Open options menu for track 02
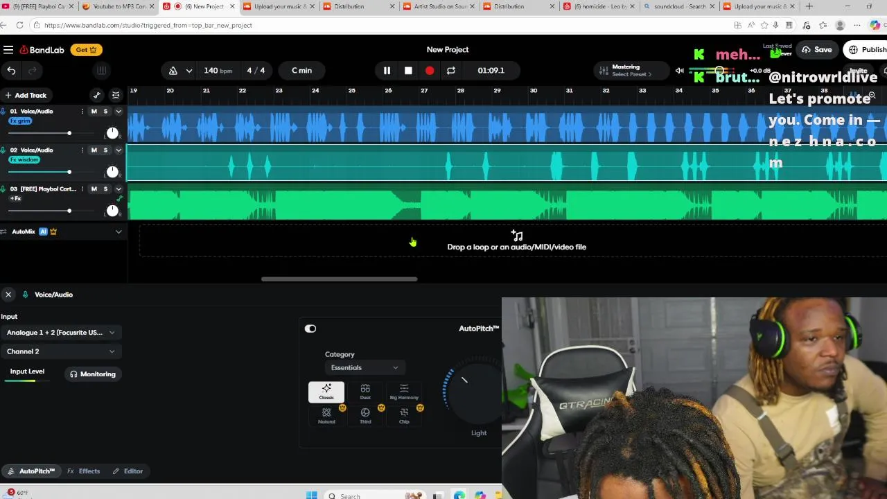The width and height of the screenshot is (887, 499). click(82, 150)
